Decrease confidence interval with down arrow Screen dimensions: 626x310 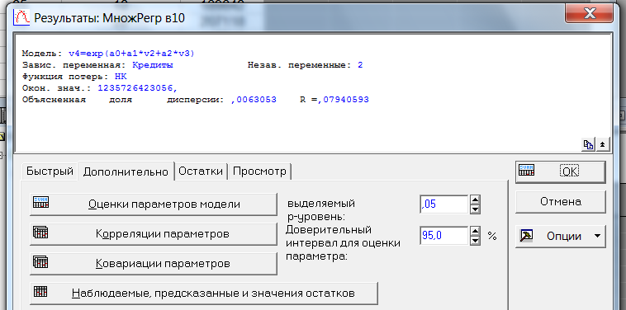[476, 241]
